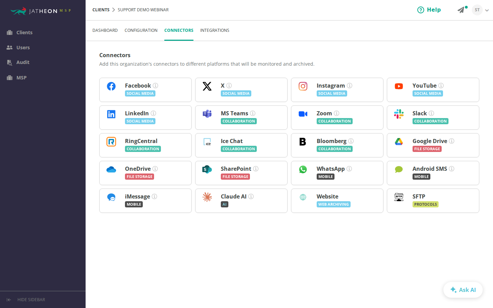Open Users in the sidebar
This screenshot has height=308, width=493.
18,48
